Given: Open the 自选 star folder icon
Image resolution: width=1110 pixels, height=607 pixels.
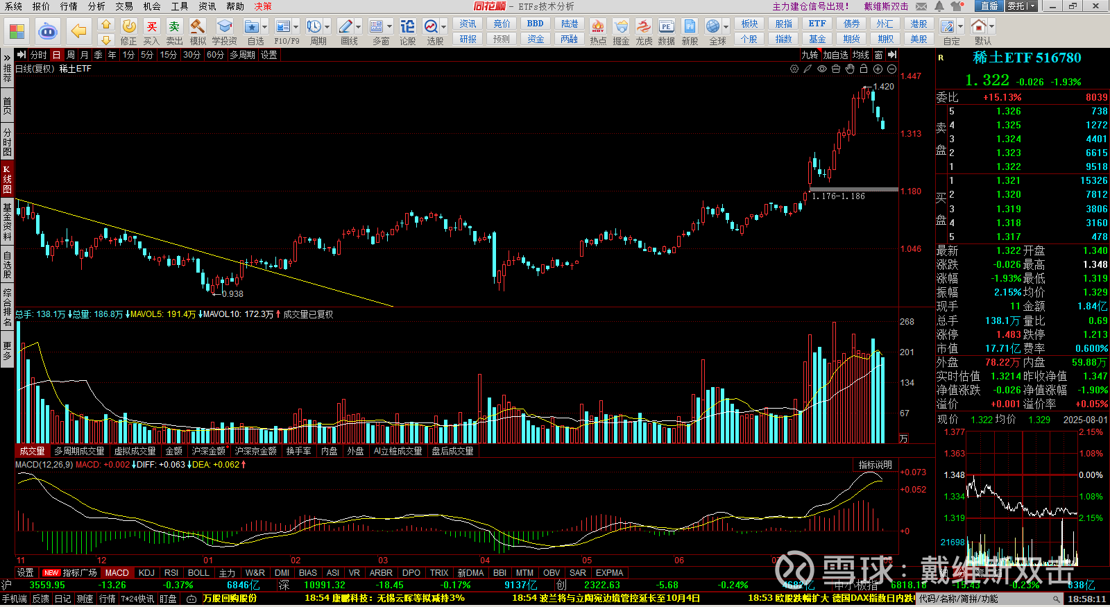Looking at the screenshot, I should coord(252,26).
